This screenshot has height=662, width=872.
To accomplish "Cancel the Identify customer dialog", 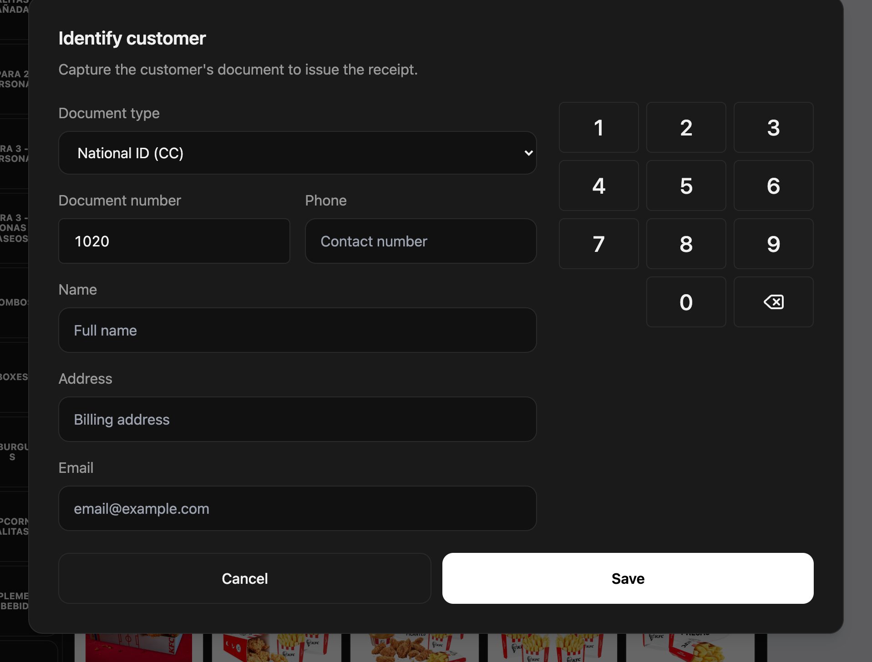I will tap(244, 578).
